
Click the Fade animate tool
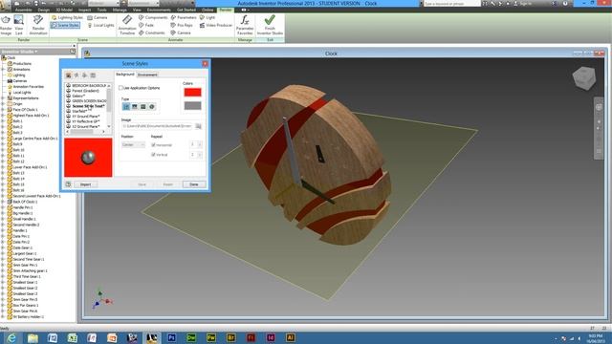[146, 25]
